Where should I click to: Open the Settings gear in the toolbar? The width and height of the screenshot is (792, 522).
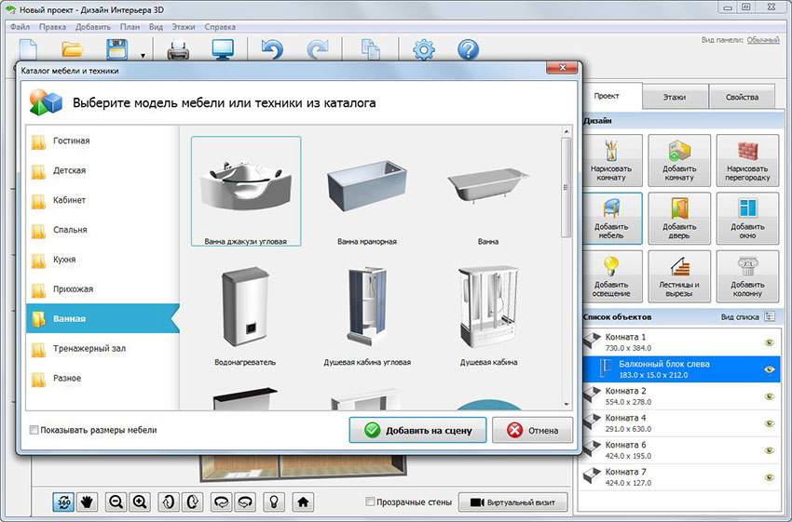pos(424,49)
